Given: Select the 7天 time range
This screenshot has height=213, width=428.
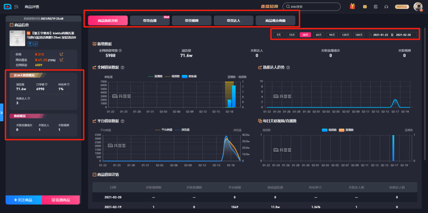Looking at the screenshot, I should click(278, 35).
